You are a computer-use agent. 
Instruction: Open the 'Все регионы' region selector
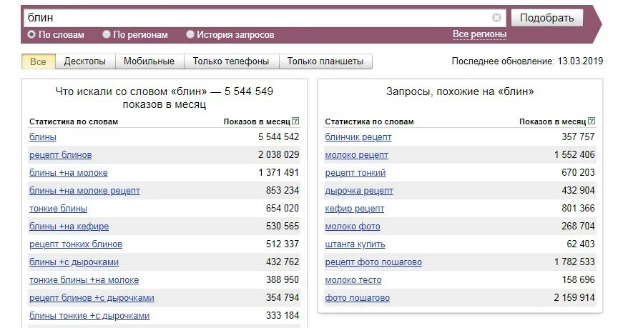(x=479, y=34)
